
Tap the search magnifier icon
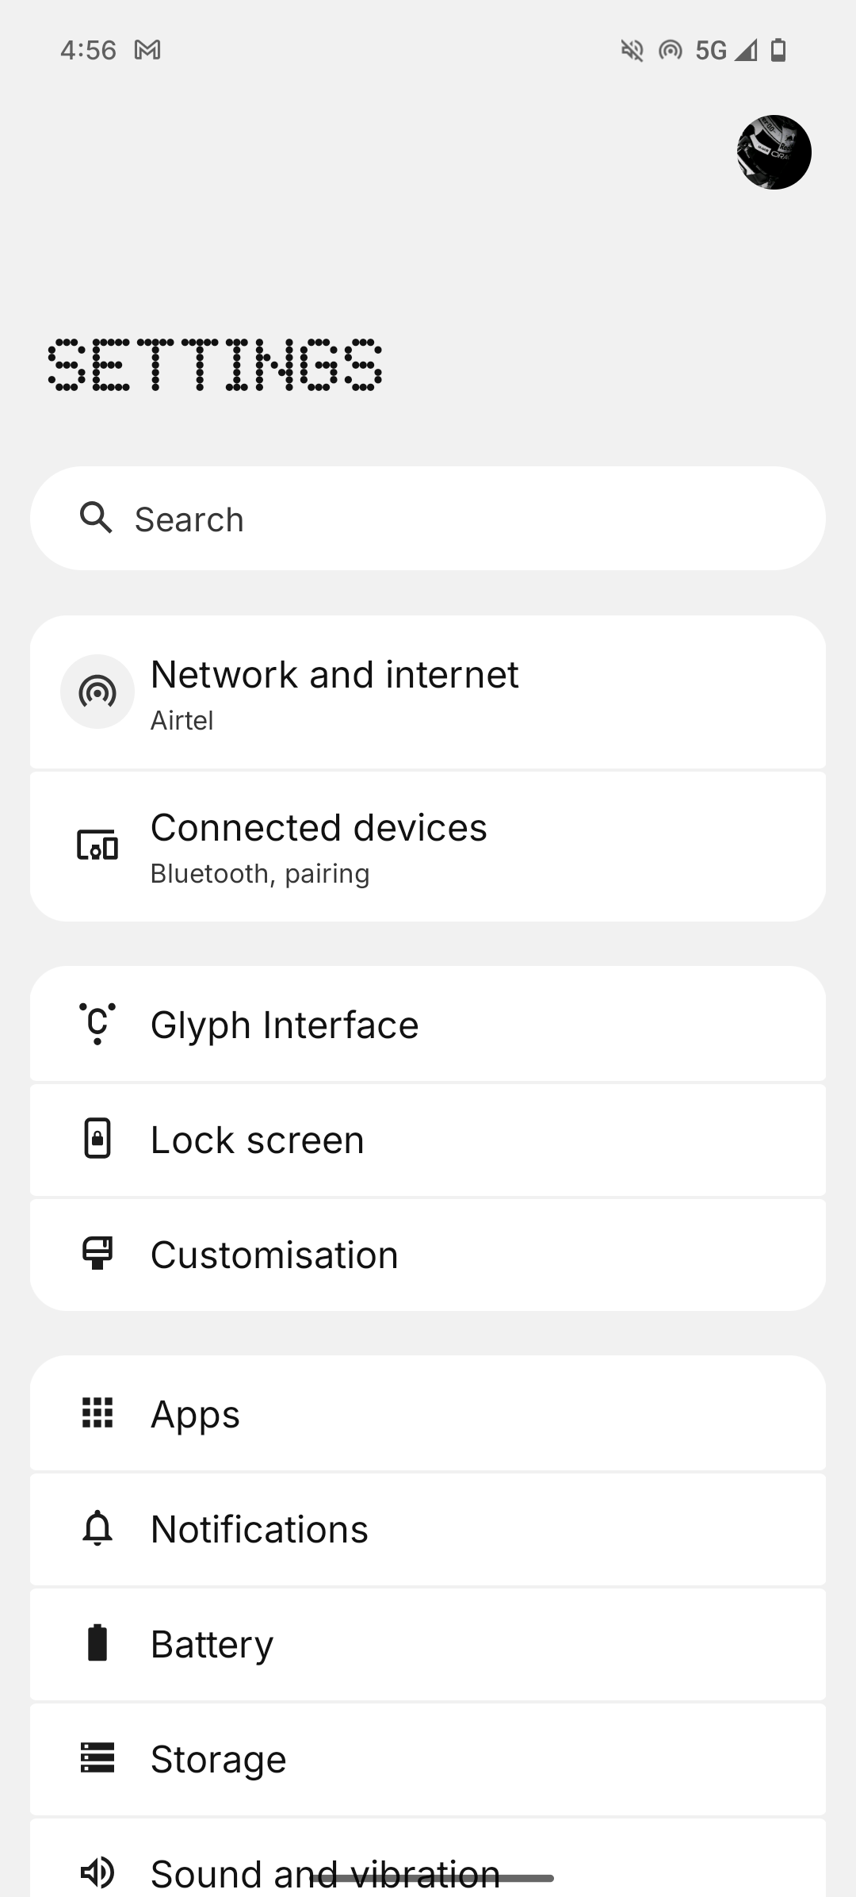point(96,518)
